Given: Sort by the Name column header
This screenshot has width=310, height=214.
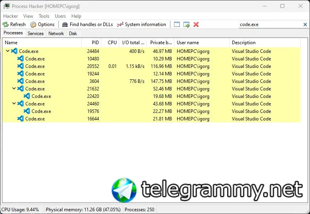Looking at the screenshot, I should (42, 43).
